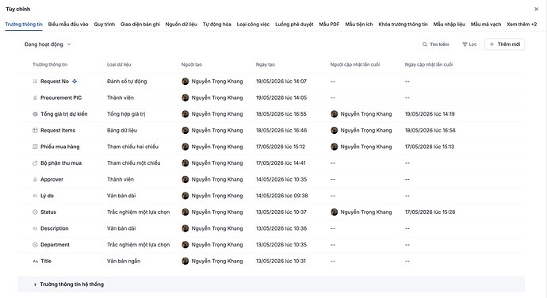Click the blue key icon after Request No
This screenshot has height=298, width=547.
(x=75, y=82)
